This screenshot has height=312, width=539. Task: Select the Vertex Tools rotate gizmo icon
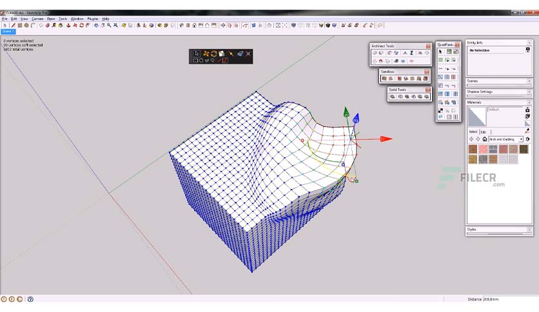[x=213, y=54]
